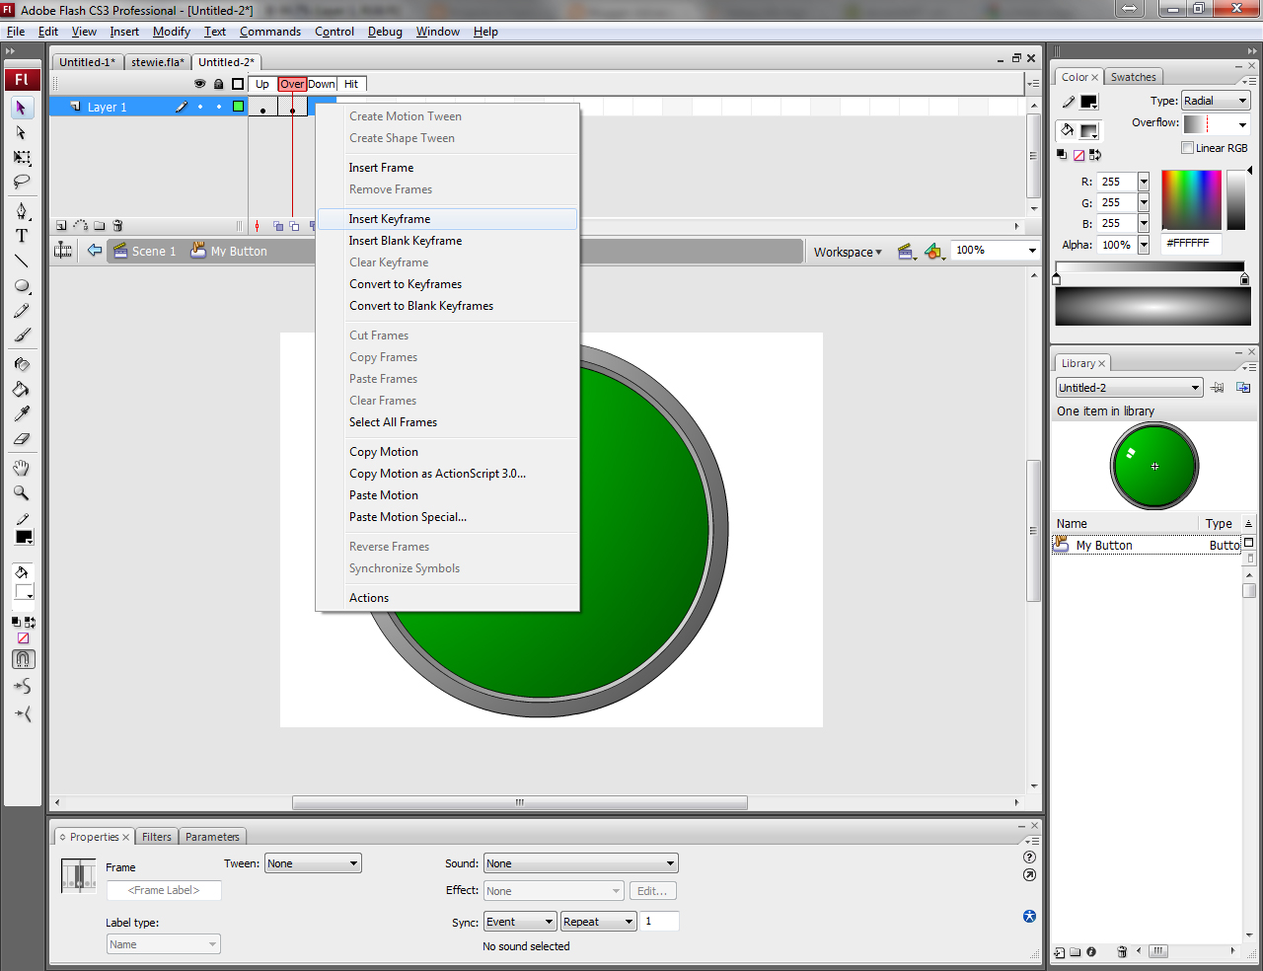The width and height of the screenshot is (1263, 971).
Task: Delete item using Library trash icon
Action: click(1122, 952)
